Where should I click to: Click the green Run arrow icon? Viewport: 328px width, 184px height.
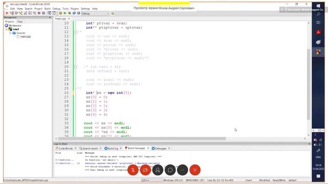tap(65, 13)
